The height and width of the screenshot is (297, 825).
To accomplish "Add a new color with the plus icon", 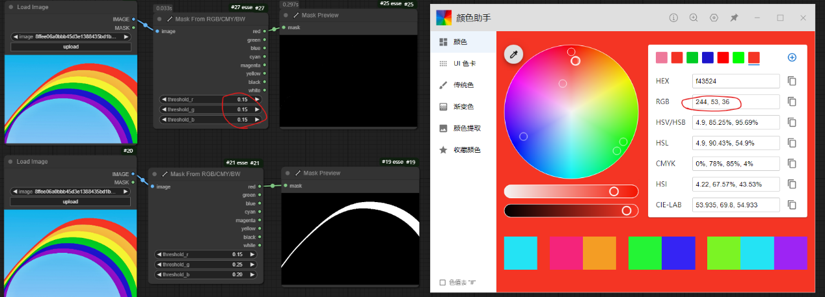I will [x=792, y=57].
